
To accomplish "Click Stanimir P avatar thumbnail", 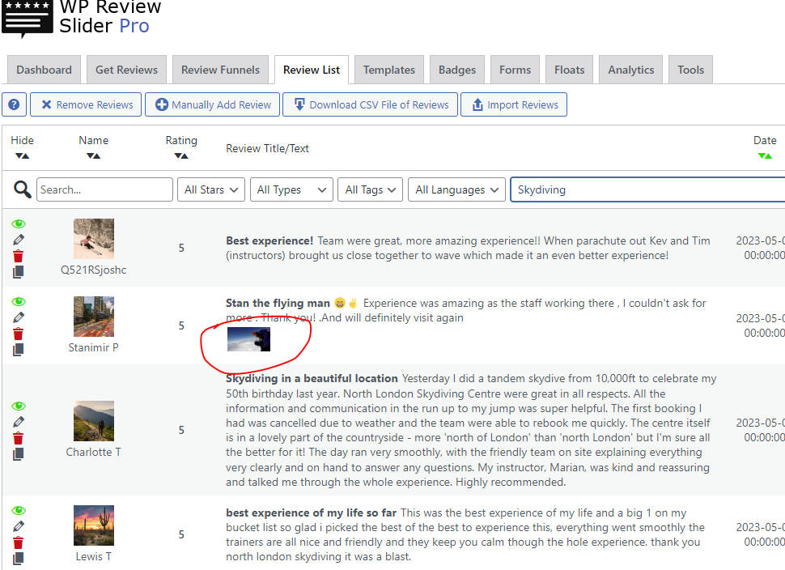I will (94, 317).
